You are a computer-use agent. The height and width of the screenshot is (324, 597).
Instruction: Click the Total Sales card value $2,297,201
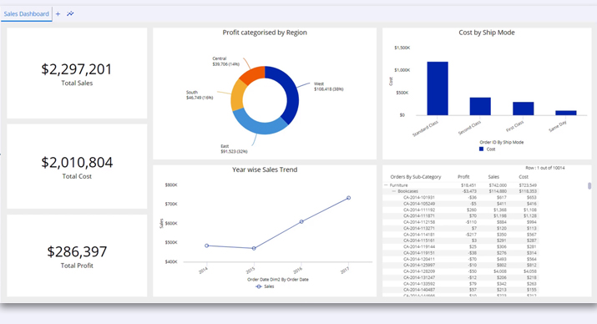[77, 69]
